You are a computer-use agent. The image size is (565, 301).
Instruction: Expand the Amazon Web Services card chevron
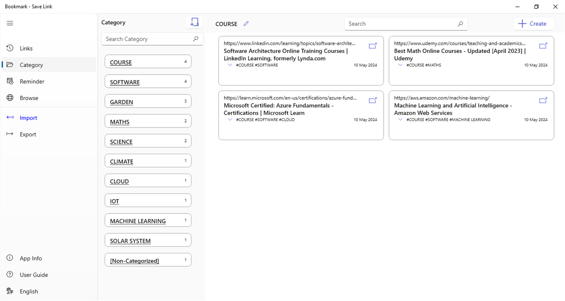tap(400, 119)
